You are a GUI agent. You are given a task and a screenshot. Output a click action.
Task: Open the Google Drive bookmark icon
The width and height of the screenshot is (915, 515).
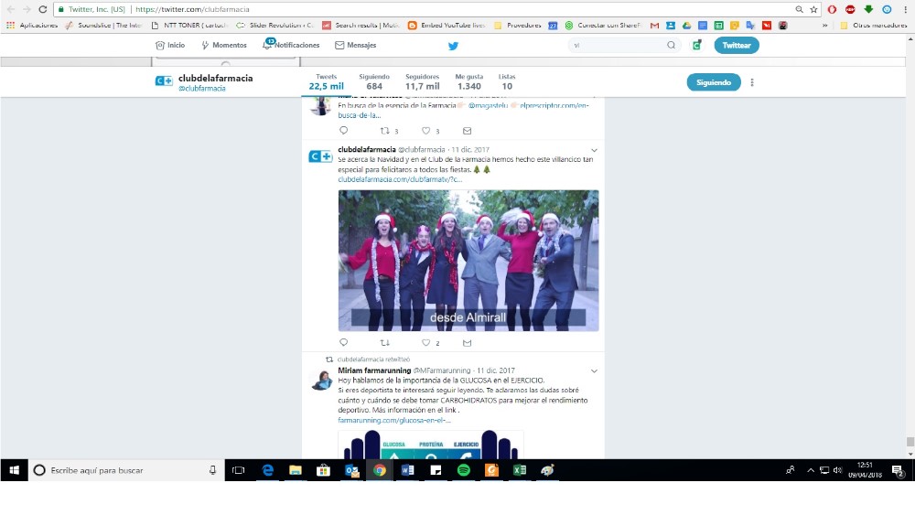[x=687, y=26]
